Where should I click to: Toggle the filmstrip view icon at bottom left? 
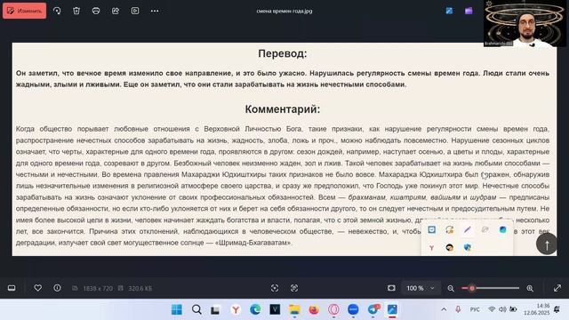12,288
